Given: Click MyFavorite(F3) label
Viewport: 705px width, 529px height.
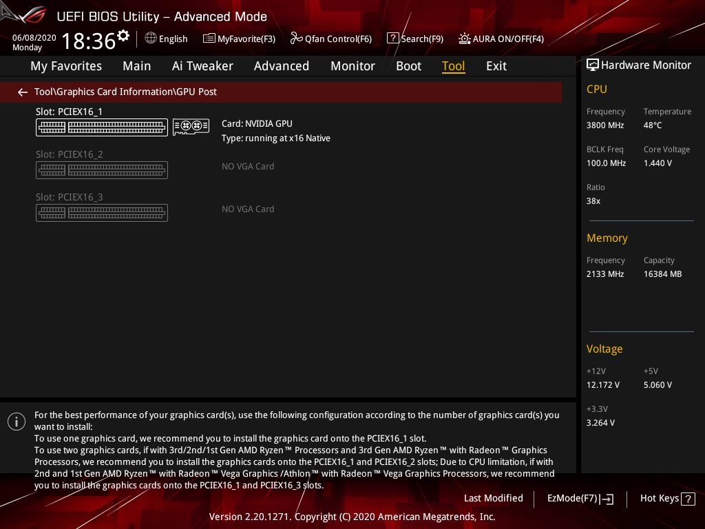Looking at the screenshot, I should 246,39.
